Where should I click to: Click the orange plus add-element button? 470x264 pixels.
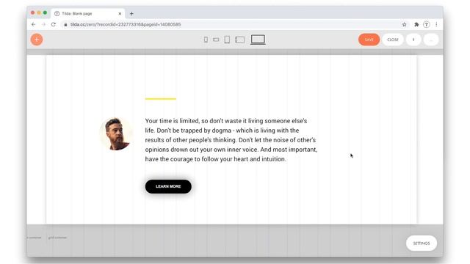pyautogui.click(x=37, y=40)
